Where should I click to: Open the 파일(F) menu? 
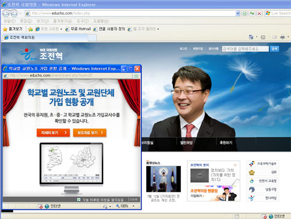tap(10, 21)
